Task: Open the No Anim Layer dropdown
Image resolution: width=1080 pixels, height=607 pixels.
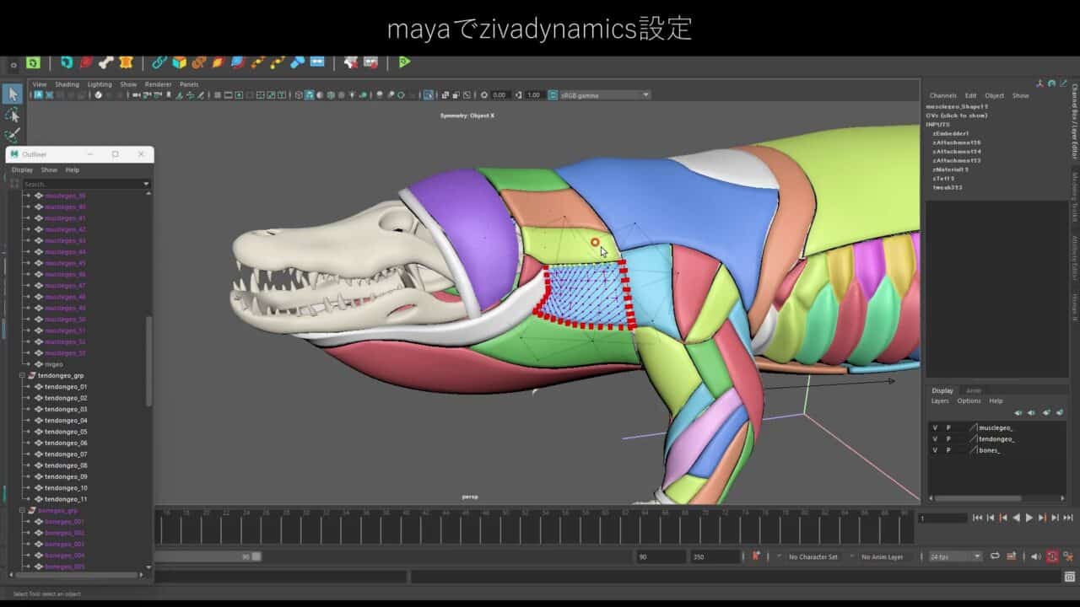Action: [x=883, y=556]
